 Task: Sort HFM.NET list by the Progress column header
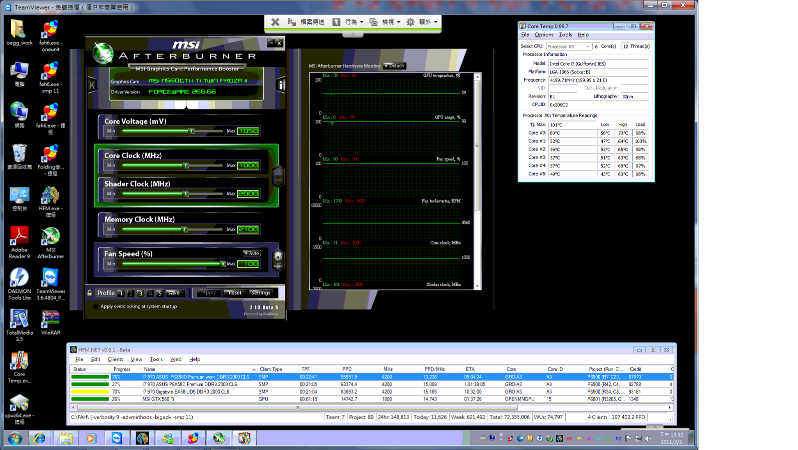[126, 369]
